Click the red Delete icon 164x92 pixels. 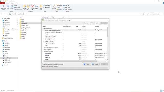pos(33,6)
